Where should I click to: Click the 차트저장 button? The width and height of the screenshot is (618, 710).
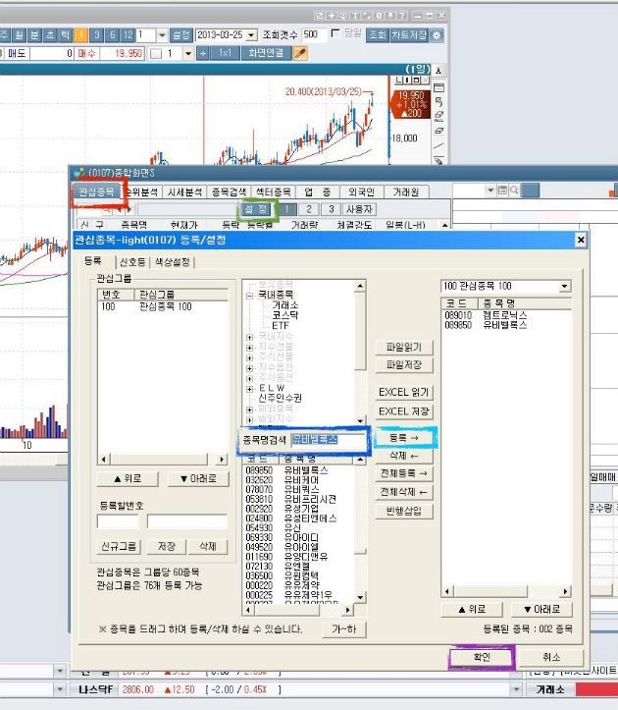pos(409,35)
